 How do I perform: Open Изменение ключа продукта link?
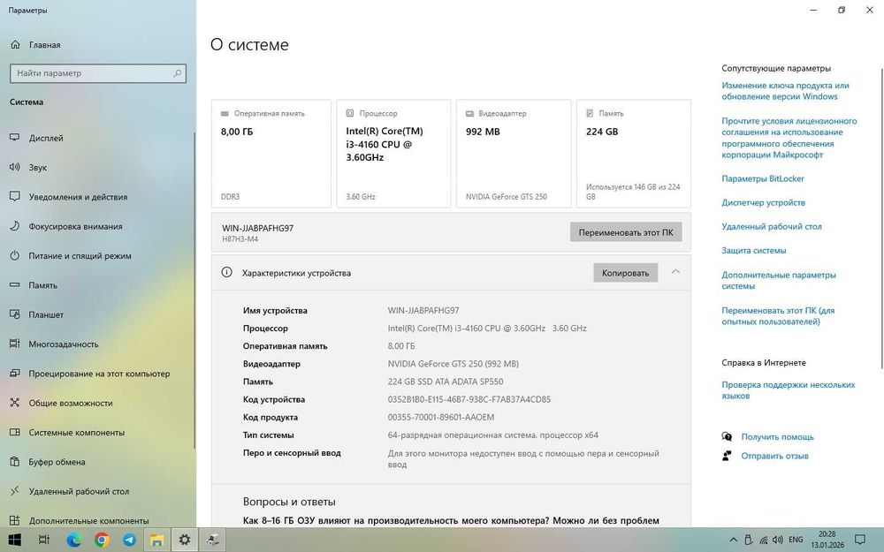785,91
